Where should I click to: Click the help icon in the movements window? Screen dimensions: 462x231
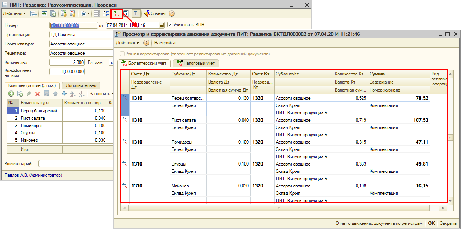(146, 43)
